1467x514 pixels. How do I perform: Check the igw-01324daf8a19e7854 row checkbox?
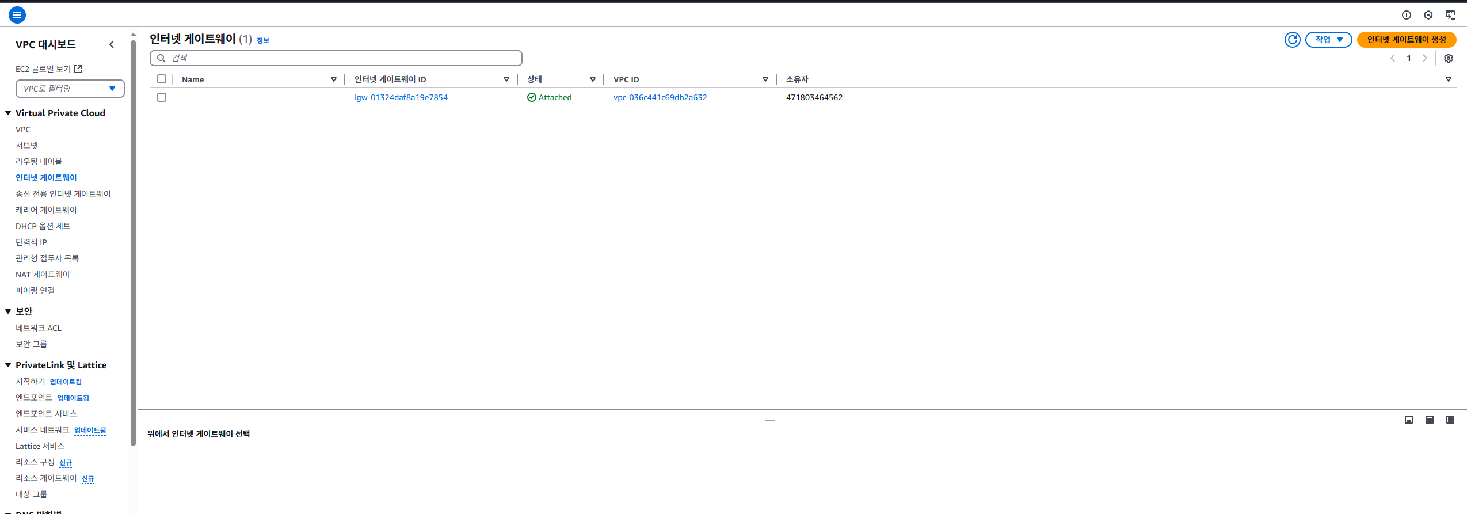(162, 97)
